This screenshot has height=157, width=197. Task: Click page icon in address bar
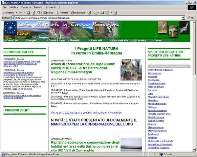tap(13, 18)
